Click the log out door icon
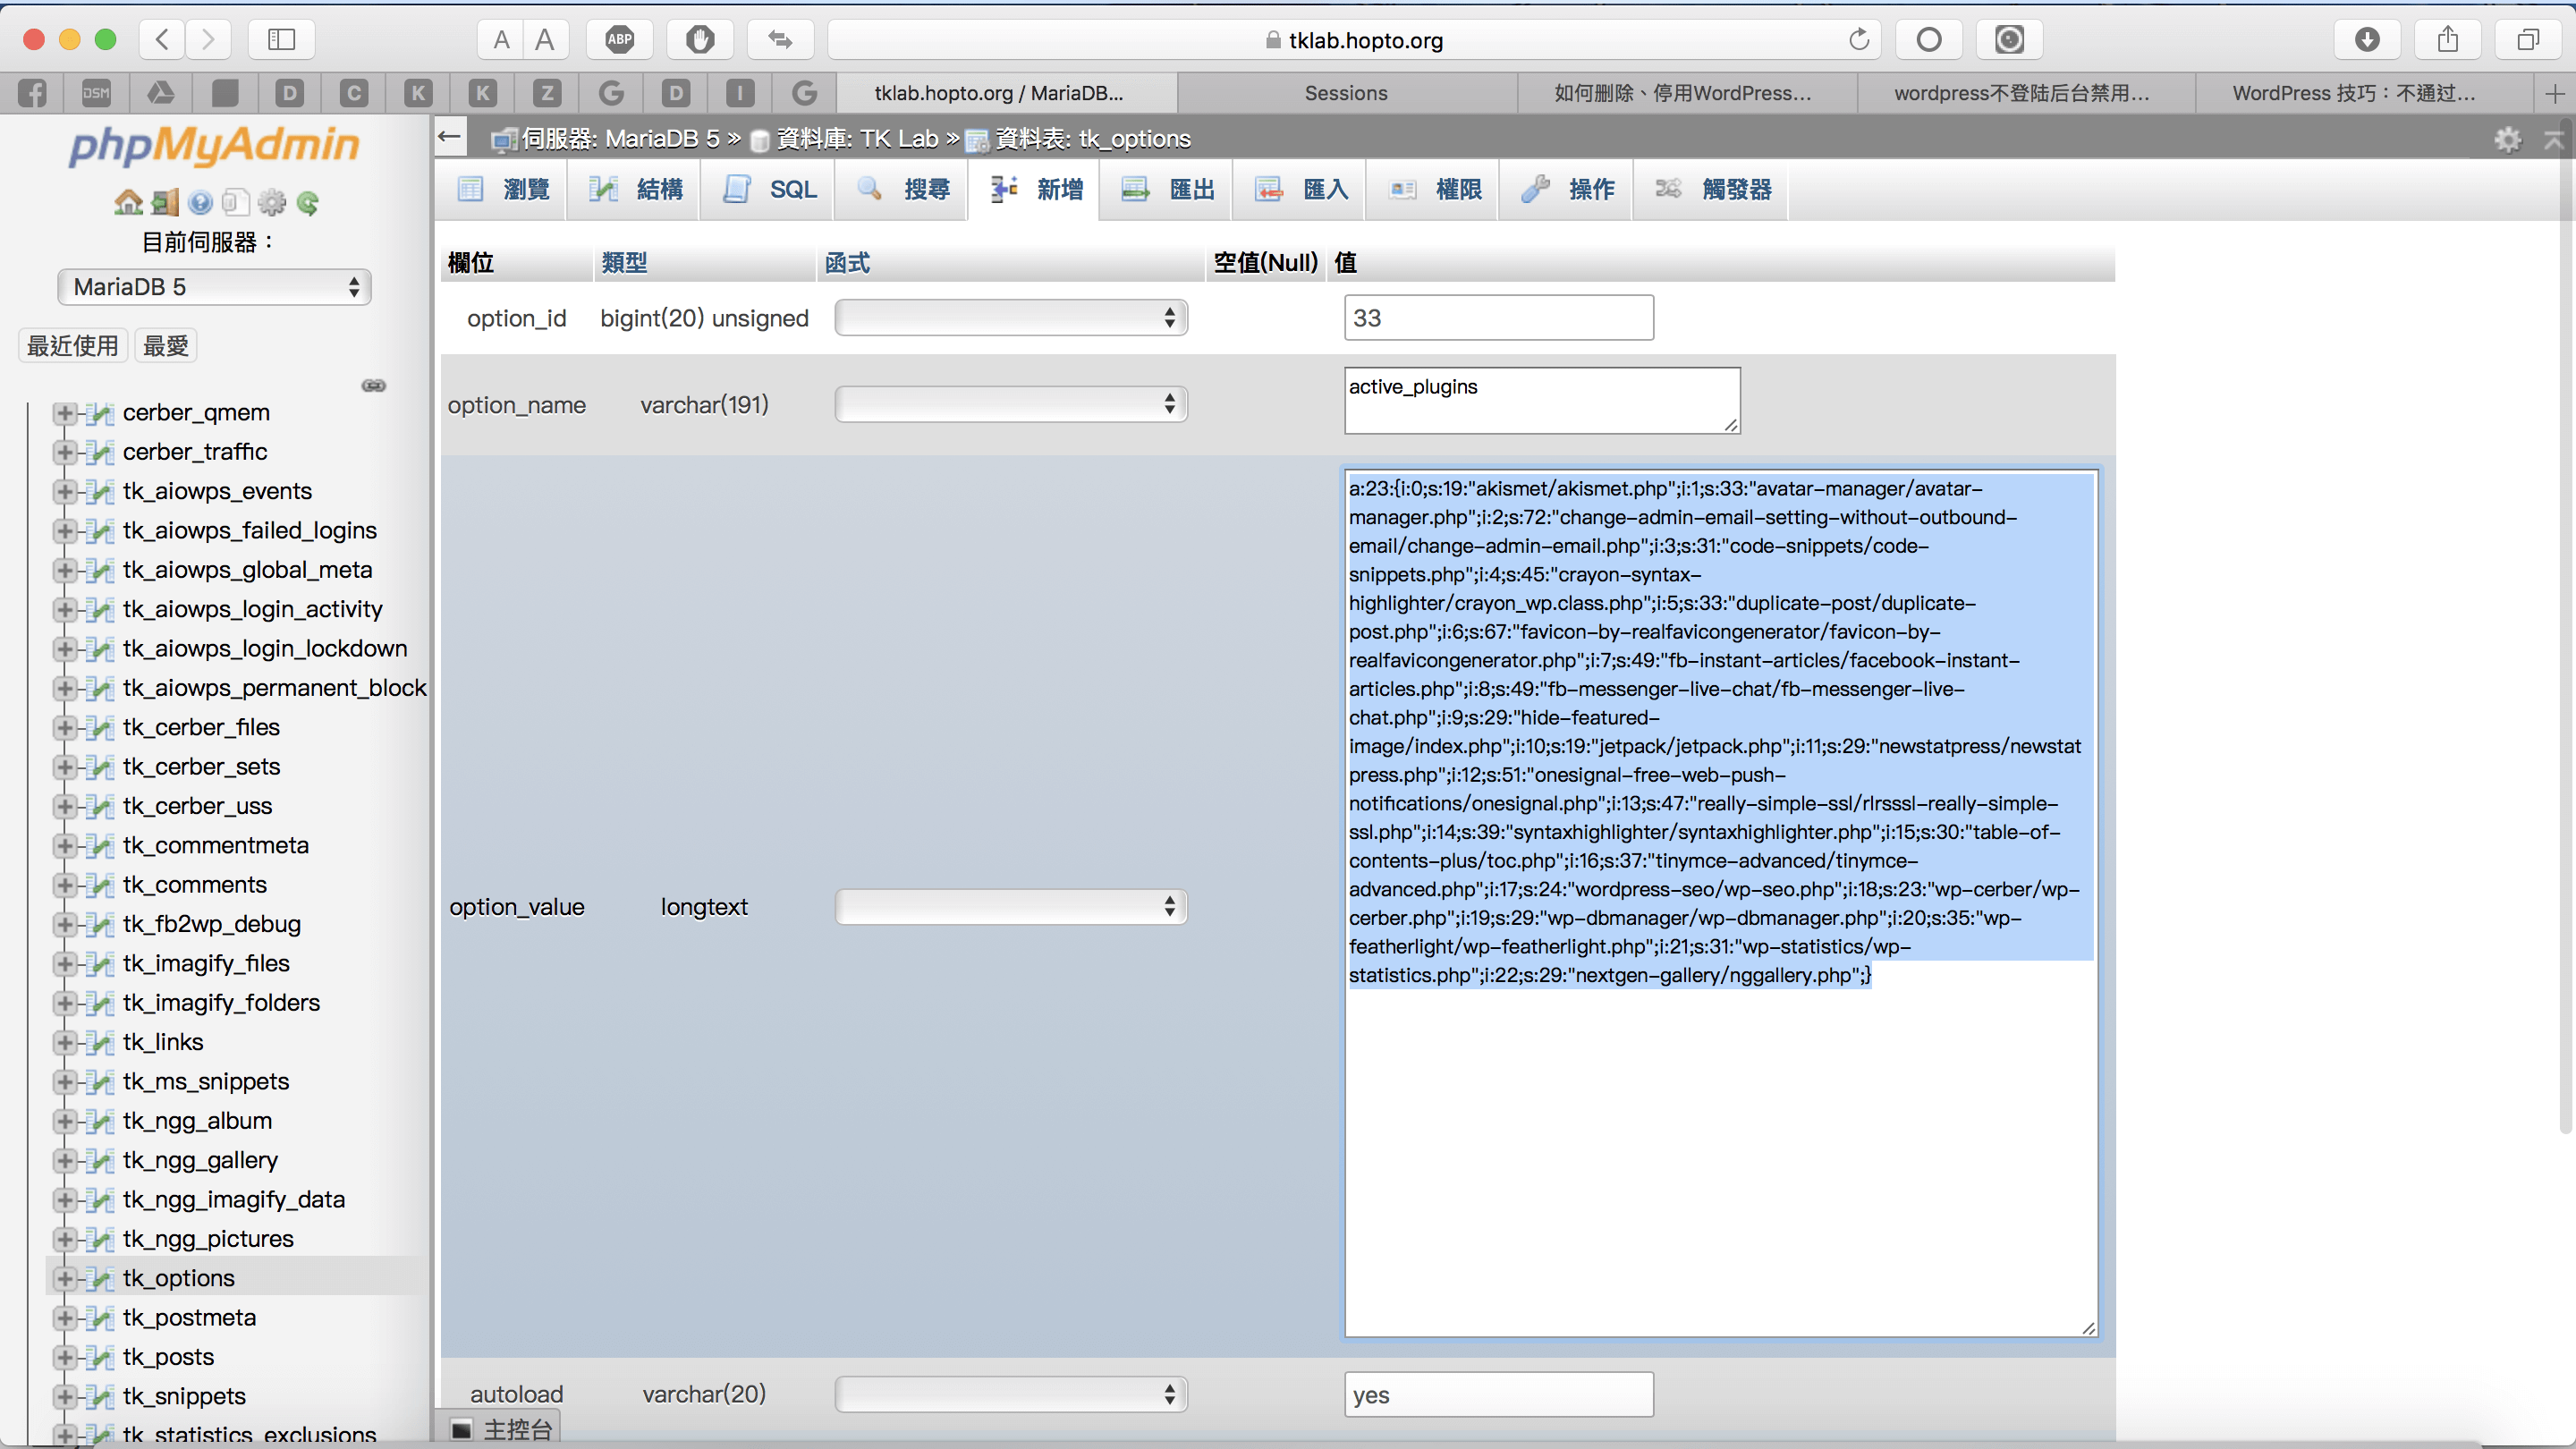 165,203
